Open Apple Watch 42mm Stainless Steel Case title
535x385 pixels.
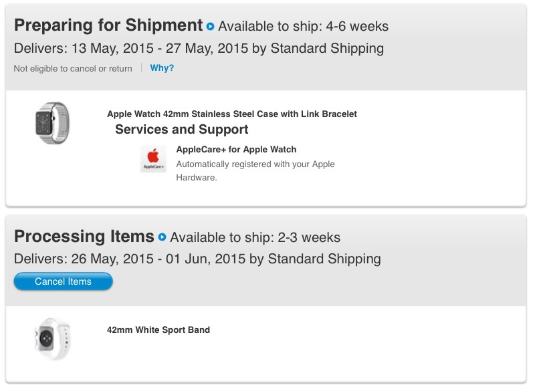click(x=232, y=114)
